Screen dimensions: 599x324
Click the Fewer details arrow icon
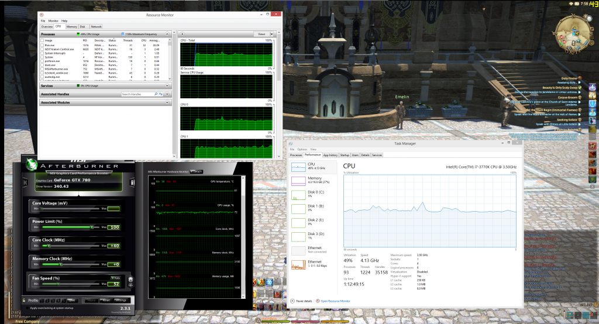pyautogui.click(x=292, y=301)
